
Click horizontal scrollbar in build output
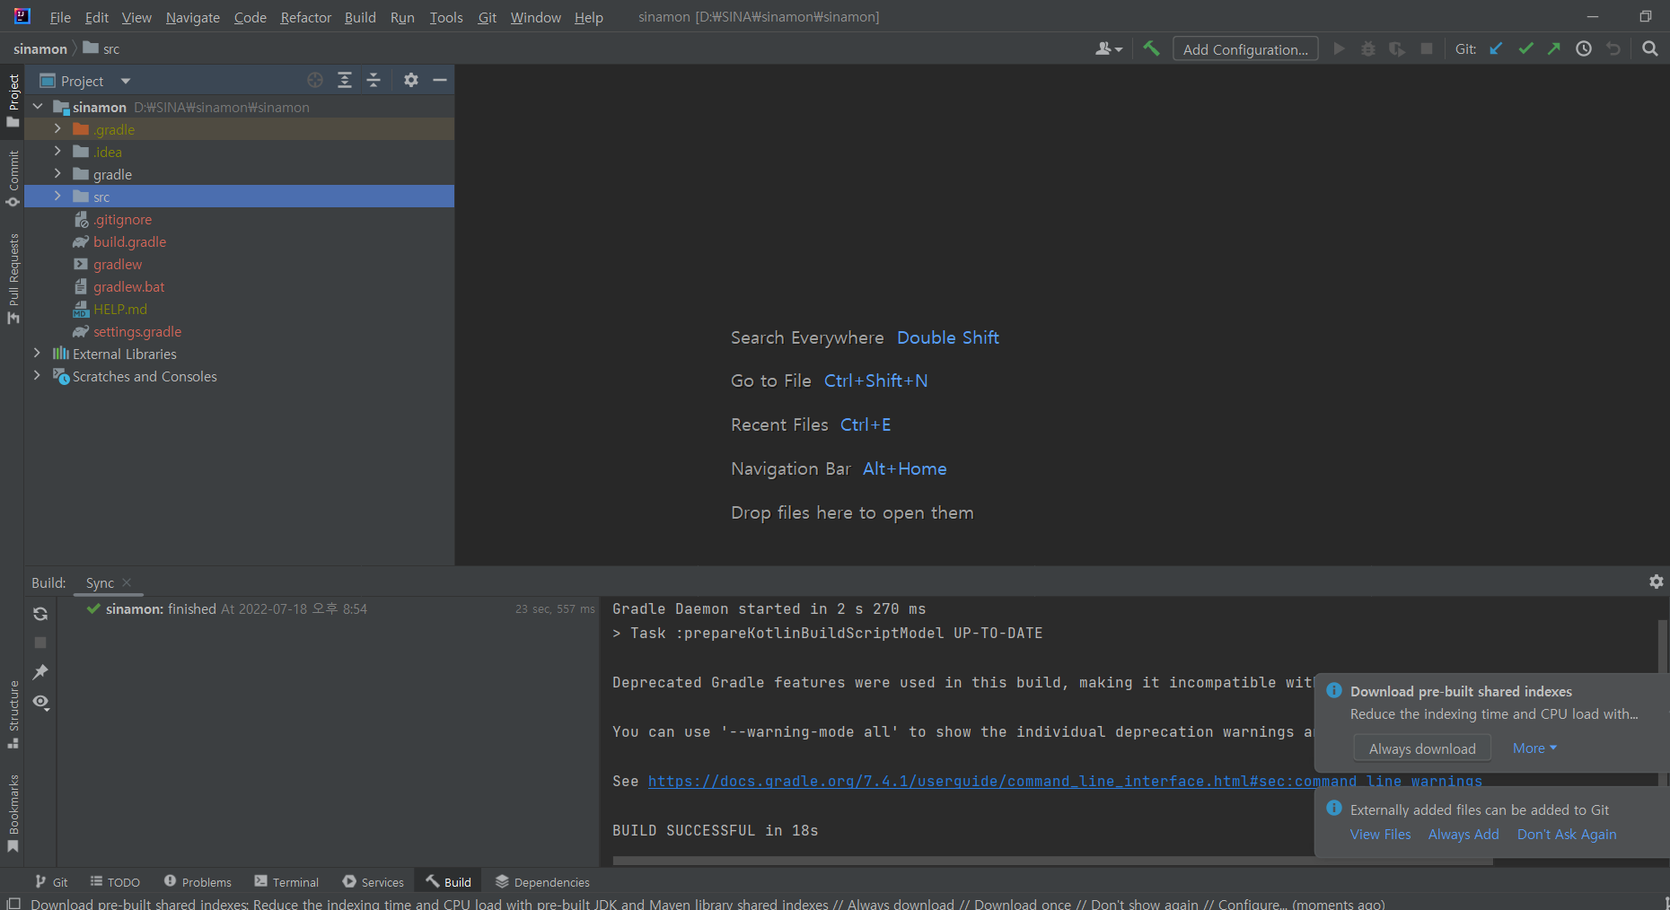click(x=1052, y=861)
